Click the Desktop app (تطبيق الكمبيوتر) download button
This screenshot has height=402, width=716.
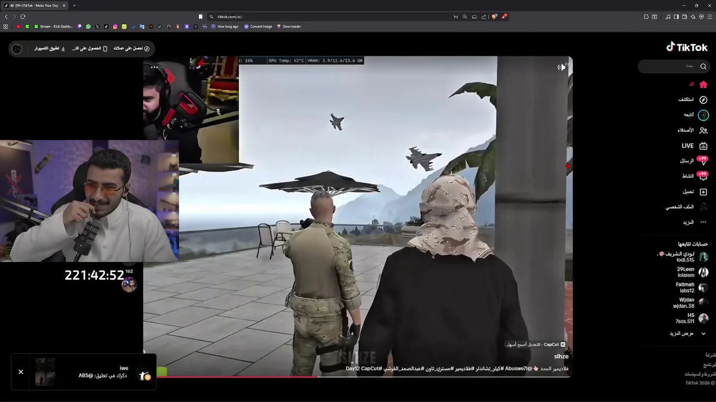tap(50, 49)
